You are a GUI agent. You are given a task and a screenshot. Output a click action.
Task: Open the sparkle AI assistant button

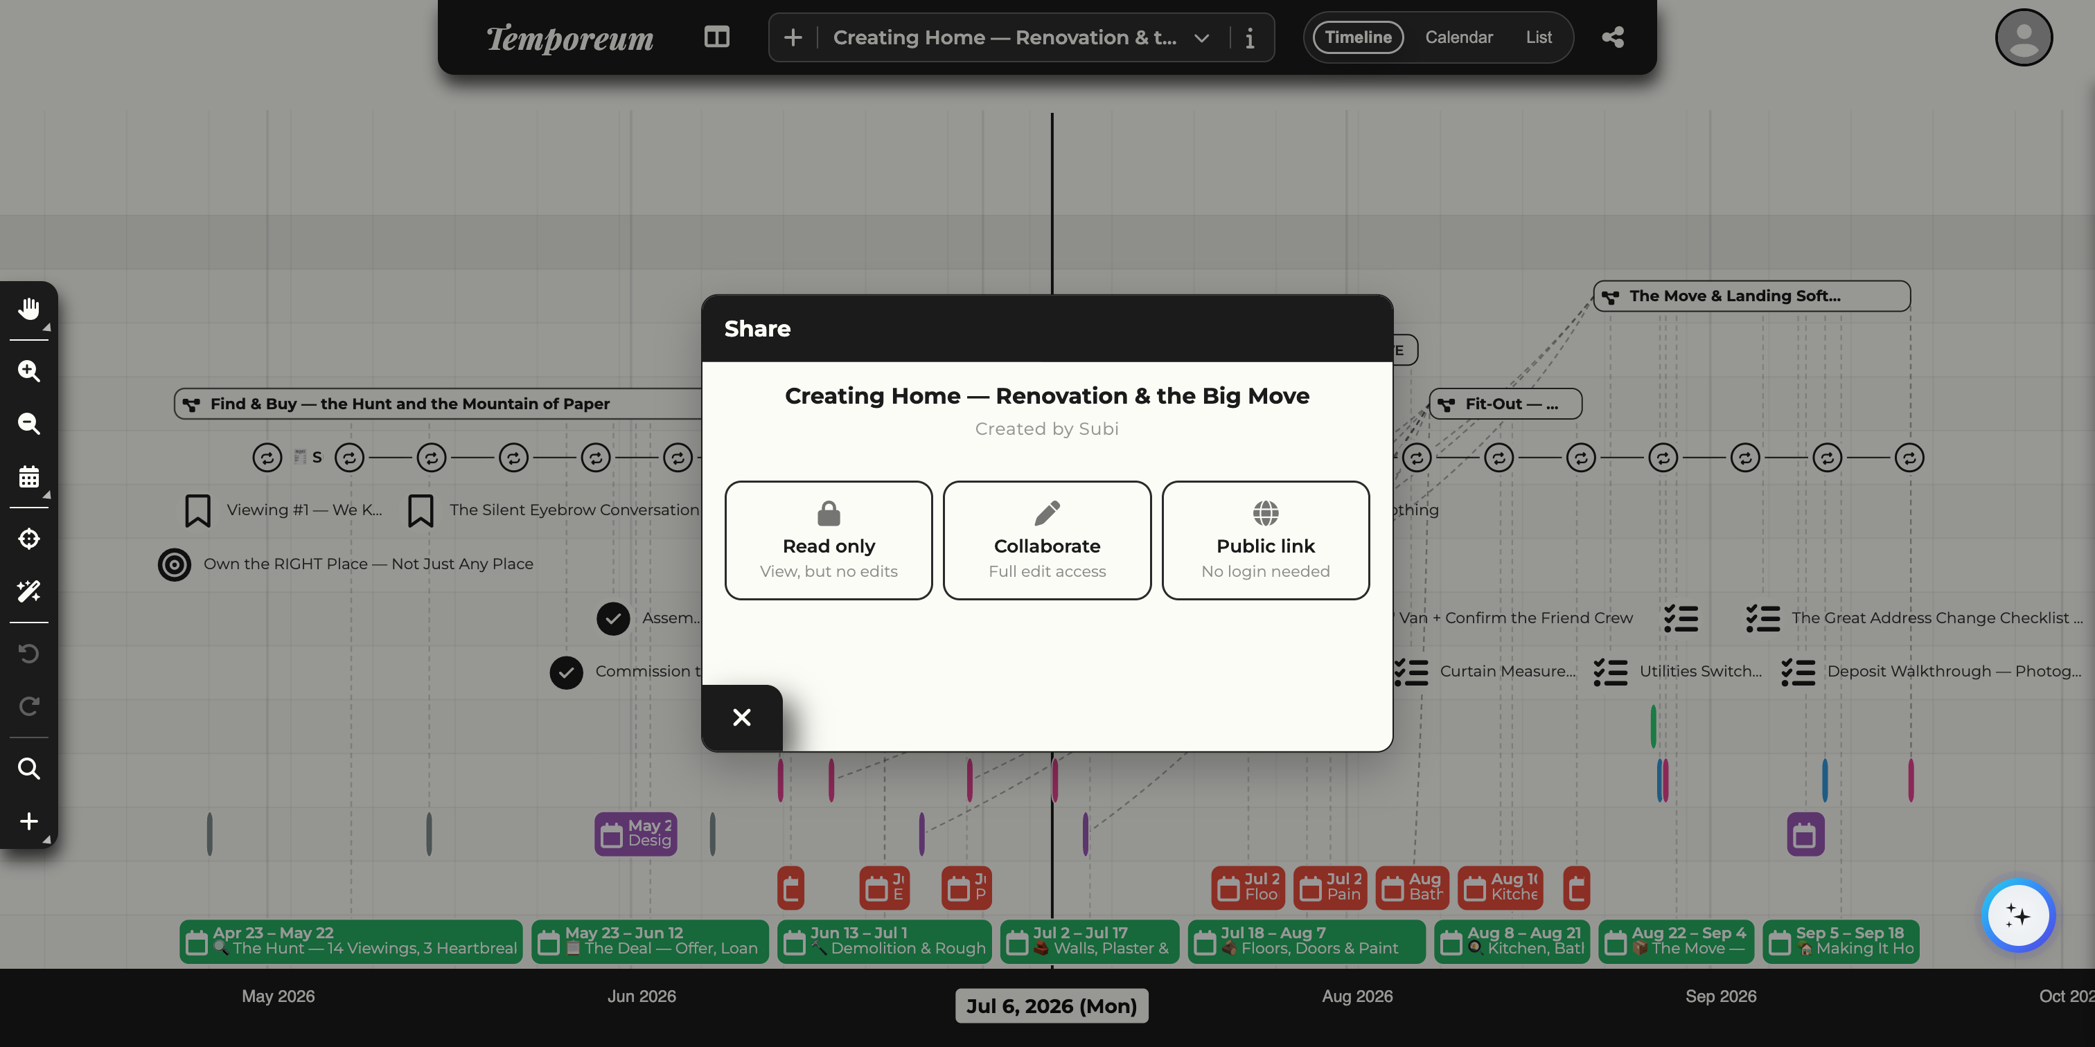tap(2017, 915)
